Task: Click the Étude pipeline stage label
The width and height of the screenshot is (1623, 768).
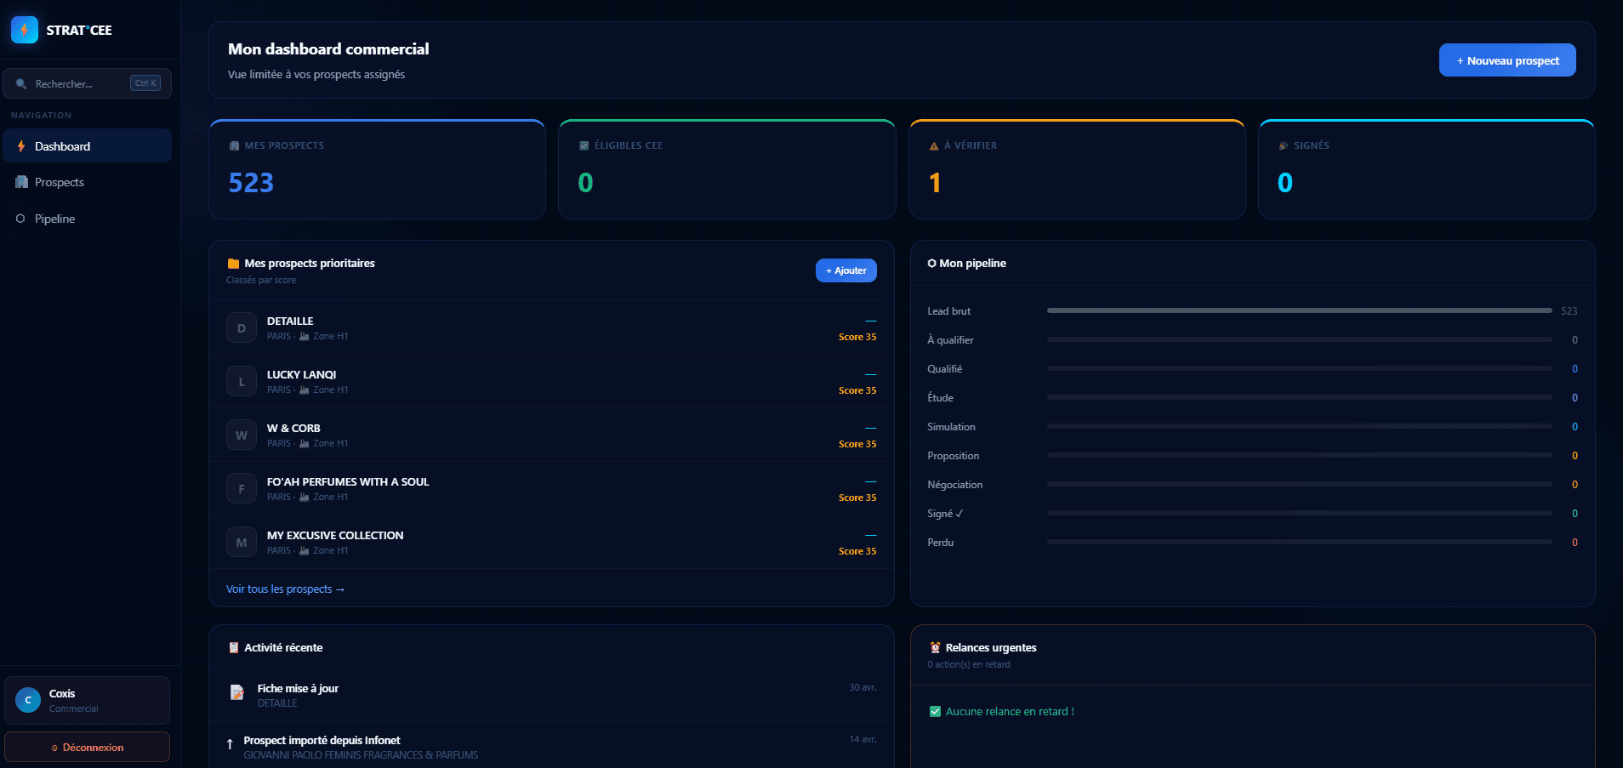Action: pos(940,398)
